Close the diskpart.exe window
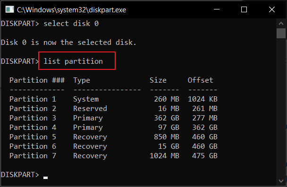The image size is (287, 187). (272, 9)
